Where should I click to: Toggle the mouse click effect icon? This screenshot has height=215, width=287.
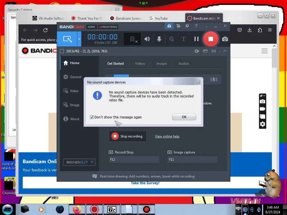click(x=172, y=39)
